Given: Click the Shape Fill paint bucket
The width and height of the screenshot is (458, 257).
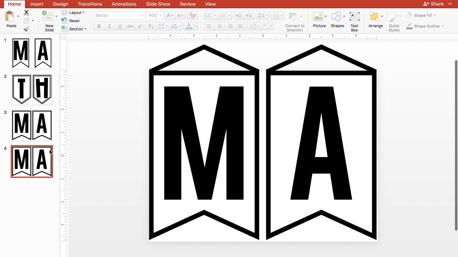Looking at the screenshot, I should 410,15.
